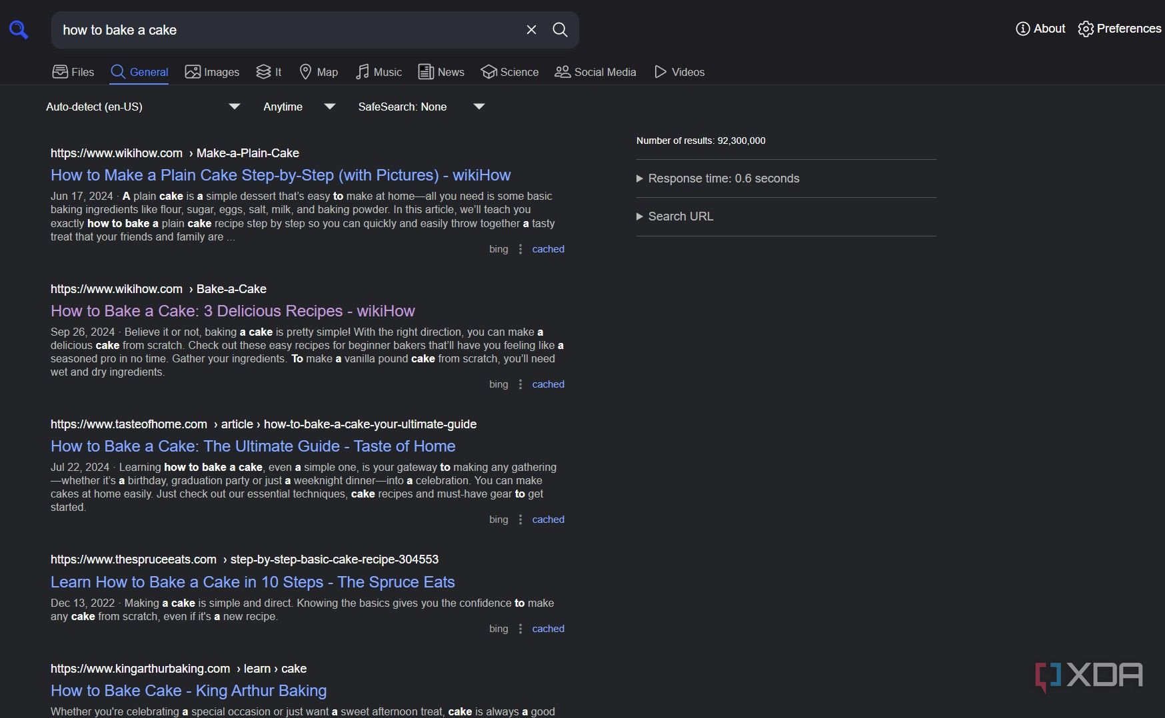Select the General tab
Image resolution: width=1165 pixels, height=718 pixels.
(x=139, y=72)
